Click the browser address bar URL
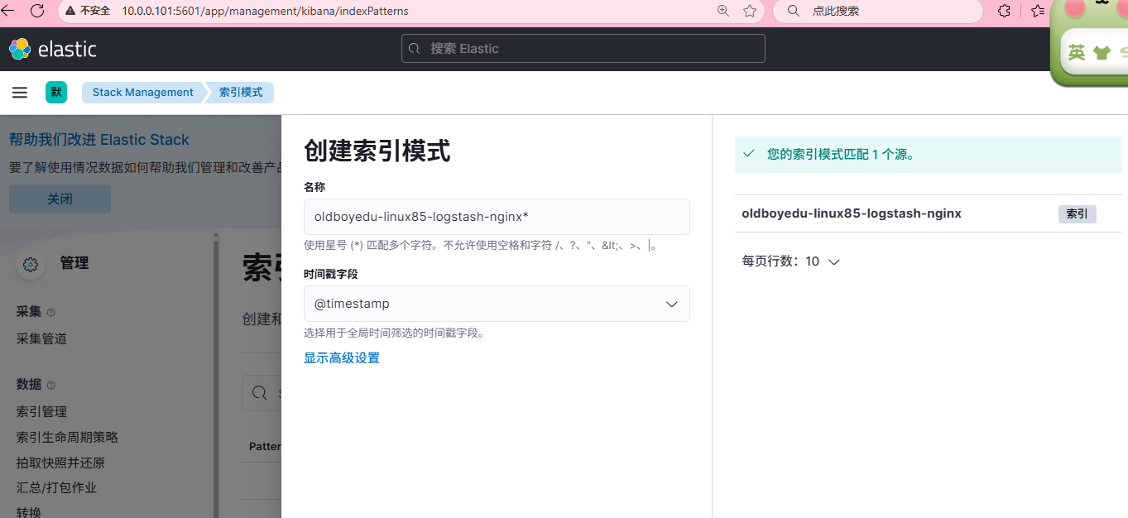1128x518 pixels. 265,11
